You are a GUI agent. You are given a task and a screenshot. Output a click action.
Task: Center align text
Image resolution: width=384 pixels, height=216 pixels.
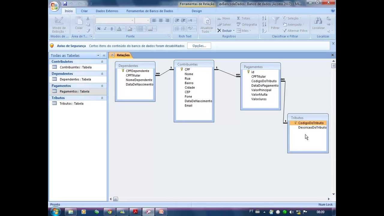coord(161,20)
